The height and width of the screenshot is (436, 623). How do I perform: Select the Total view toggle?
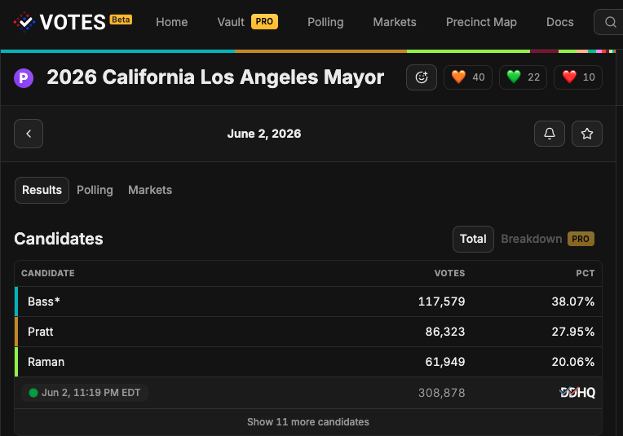(x=473, y=239)
